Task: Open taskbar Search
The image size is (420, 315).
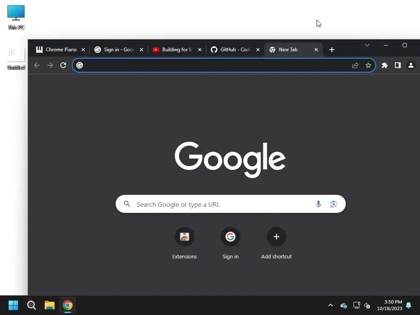Action: tap(31, 305)
